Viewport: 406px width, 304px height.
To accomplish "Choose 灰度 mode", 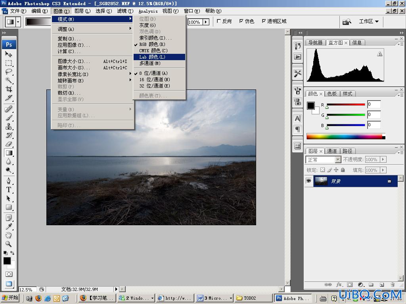I will pyautogui.click(x=159, y=25).
